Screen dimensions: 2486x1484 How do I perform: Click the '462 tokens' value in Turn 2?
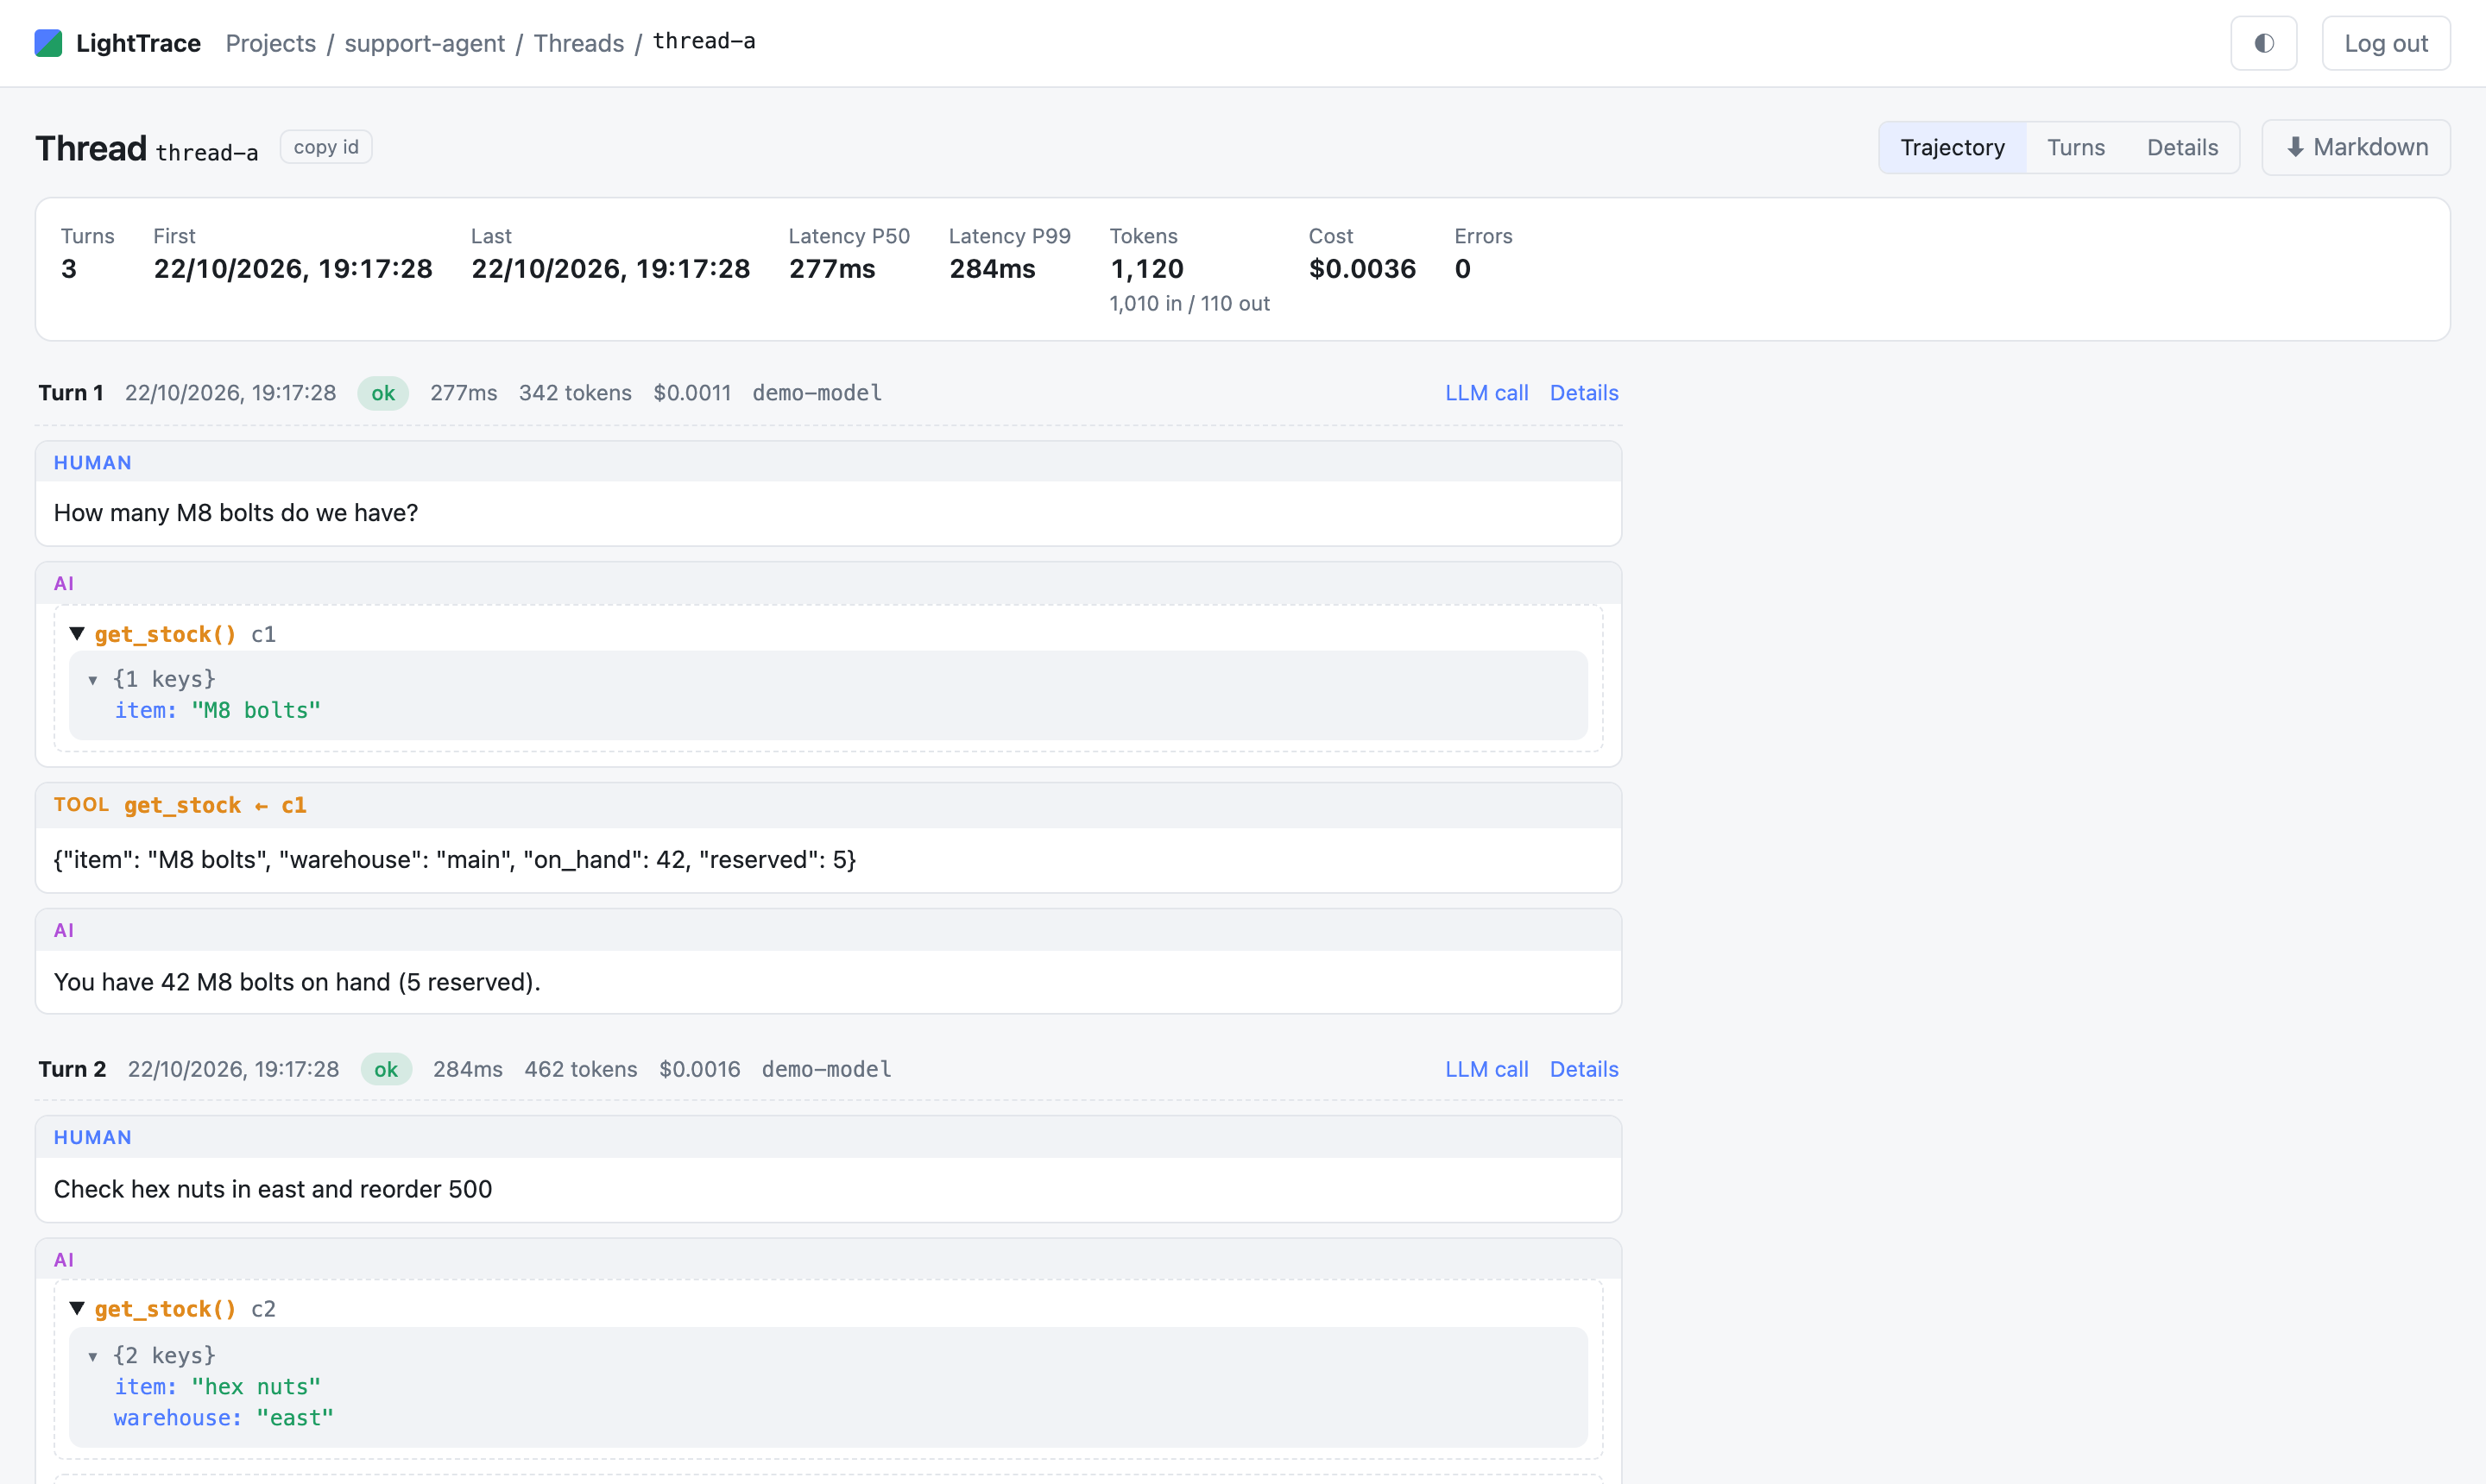(x=580, y=1069)
